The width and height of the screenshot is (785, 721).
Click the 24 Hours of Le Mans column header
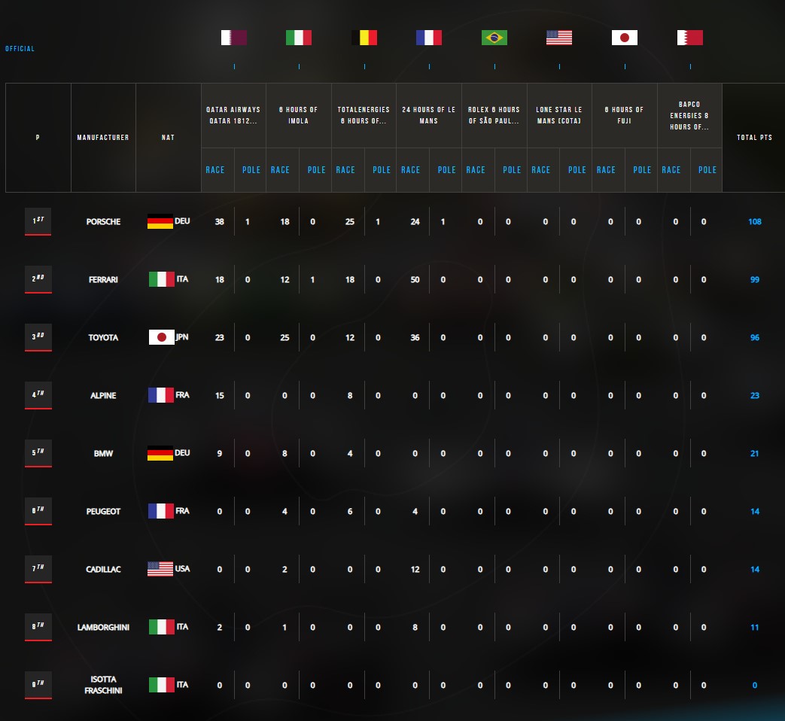[x=429, y=114]
